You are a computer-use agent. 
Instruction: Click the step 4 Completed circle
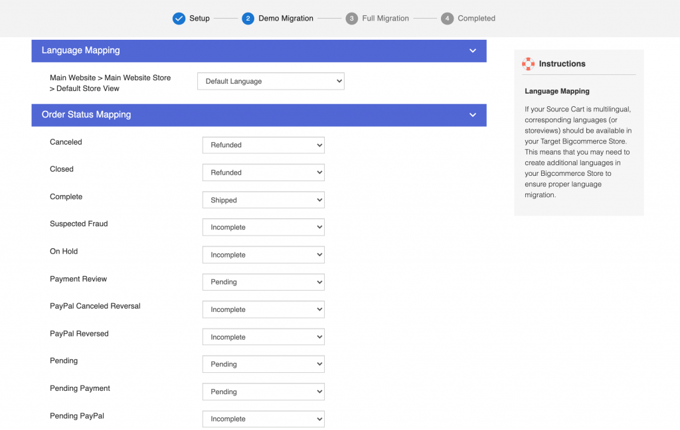447,19
